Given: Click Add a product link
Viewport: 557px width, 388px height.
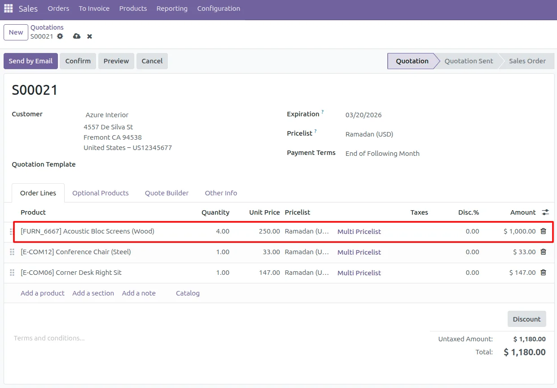Looking at the screenshot, I should [43, 293].
